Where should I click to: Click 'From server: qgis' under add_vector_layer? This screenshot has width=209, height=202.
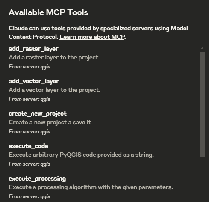(29, 99)
